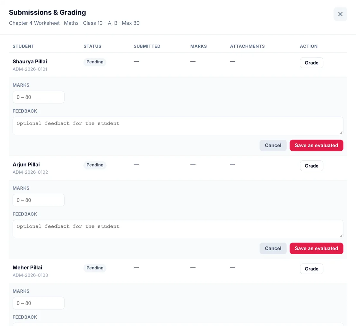Close the Submissions & Grading dialog
The height and width of the screenshot is (326, 356).
(340, 14)
